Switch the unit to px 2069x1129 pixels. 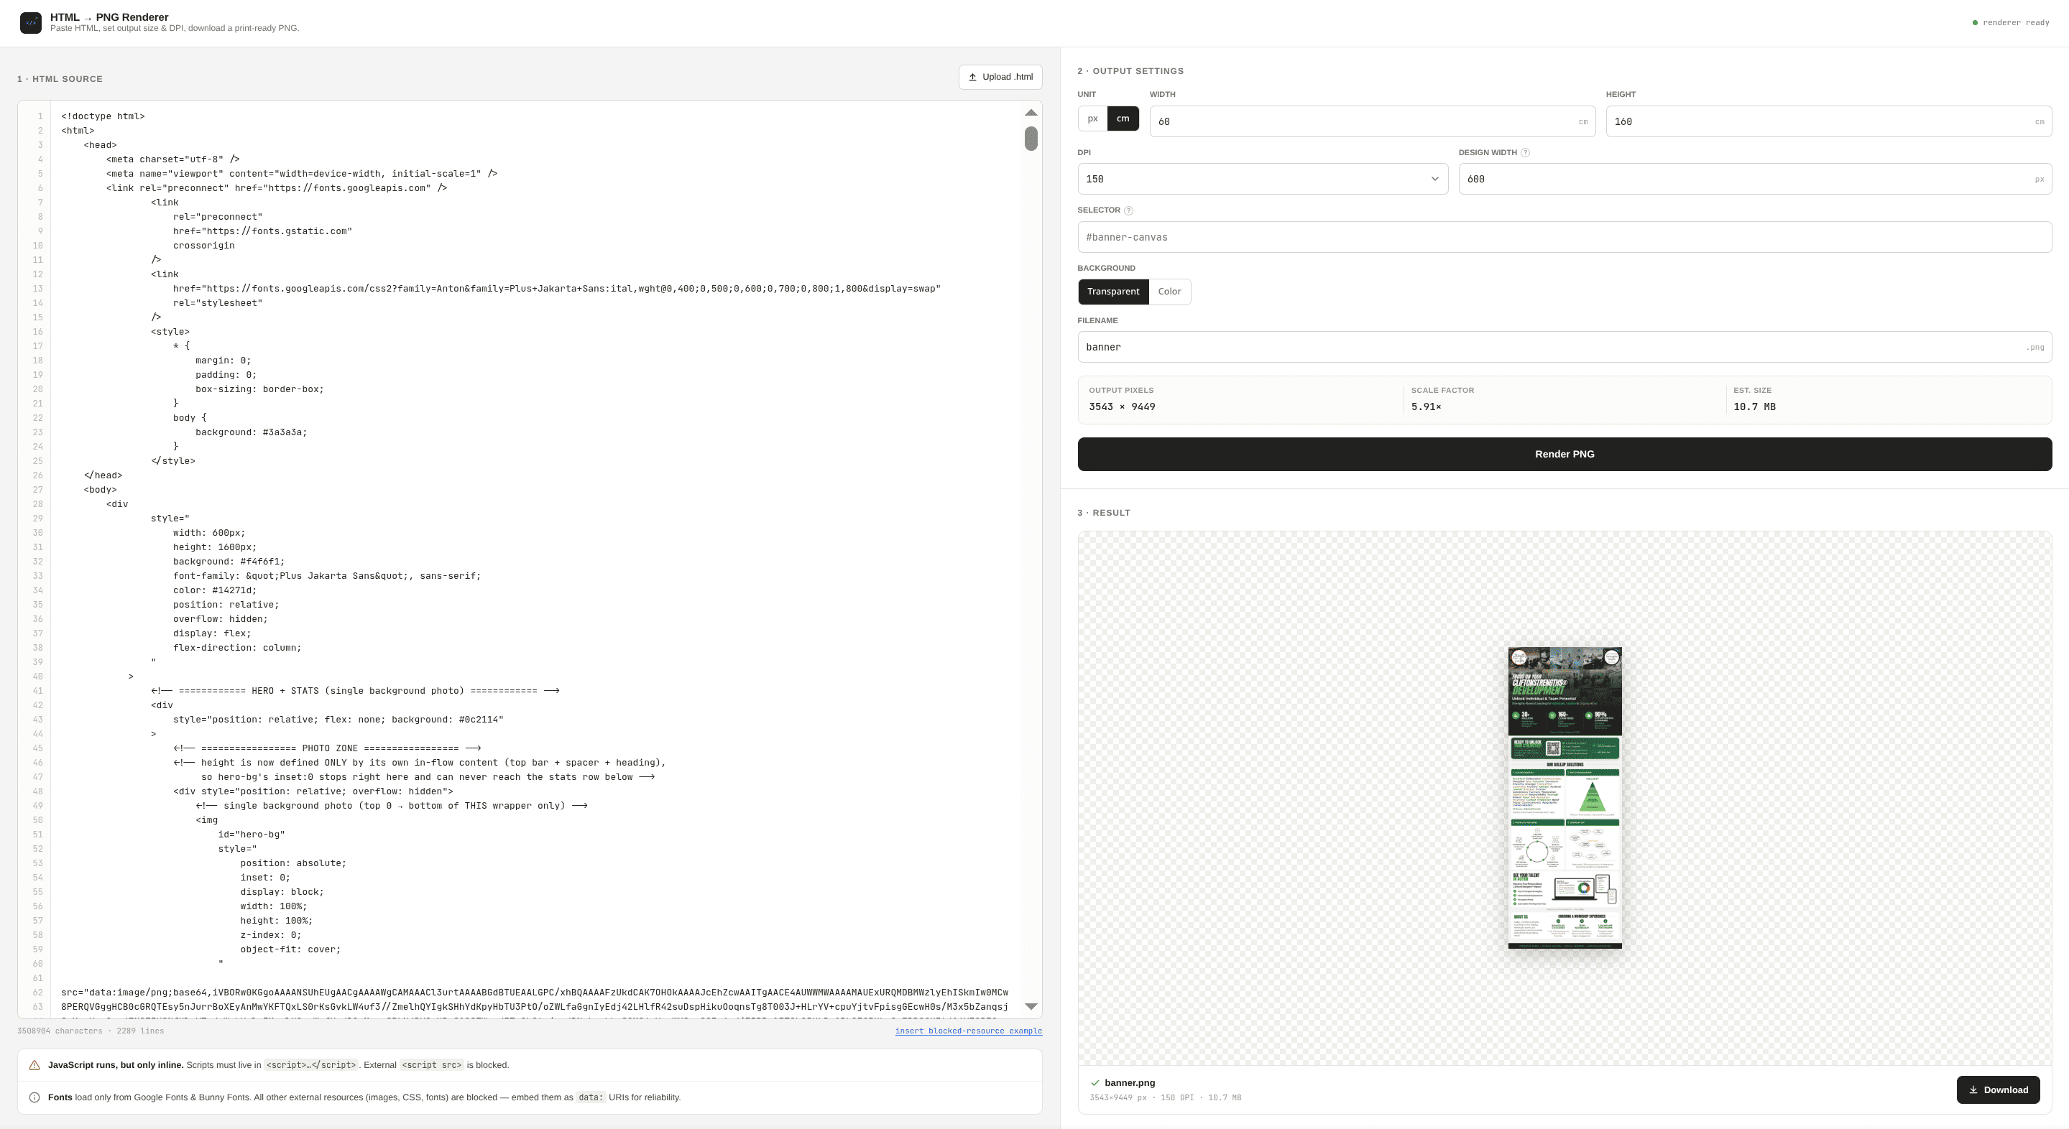point(1092,119)
